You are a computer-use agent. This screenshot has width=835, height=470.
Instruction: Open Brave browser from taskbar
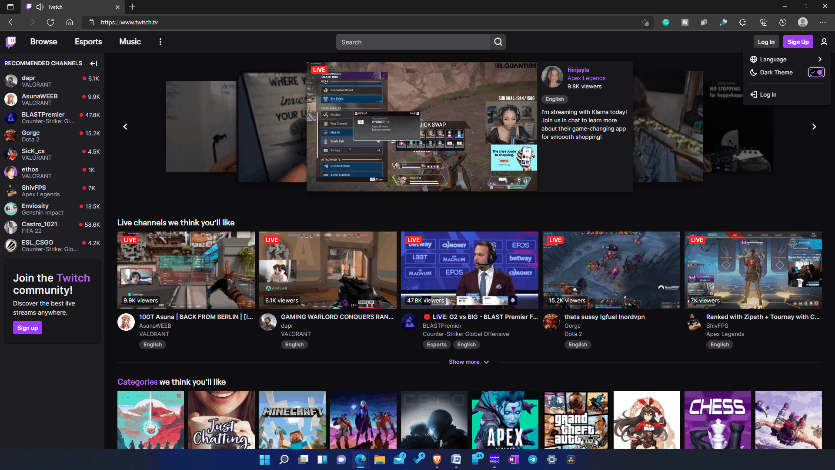click(437, 460)
